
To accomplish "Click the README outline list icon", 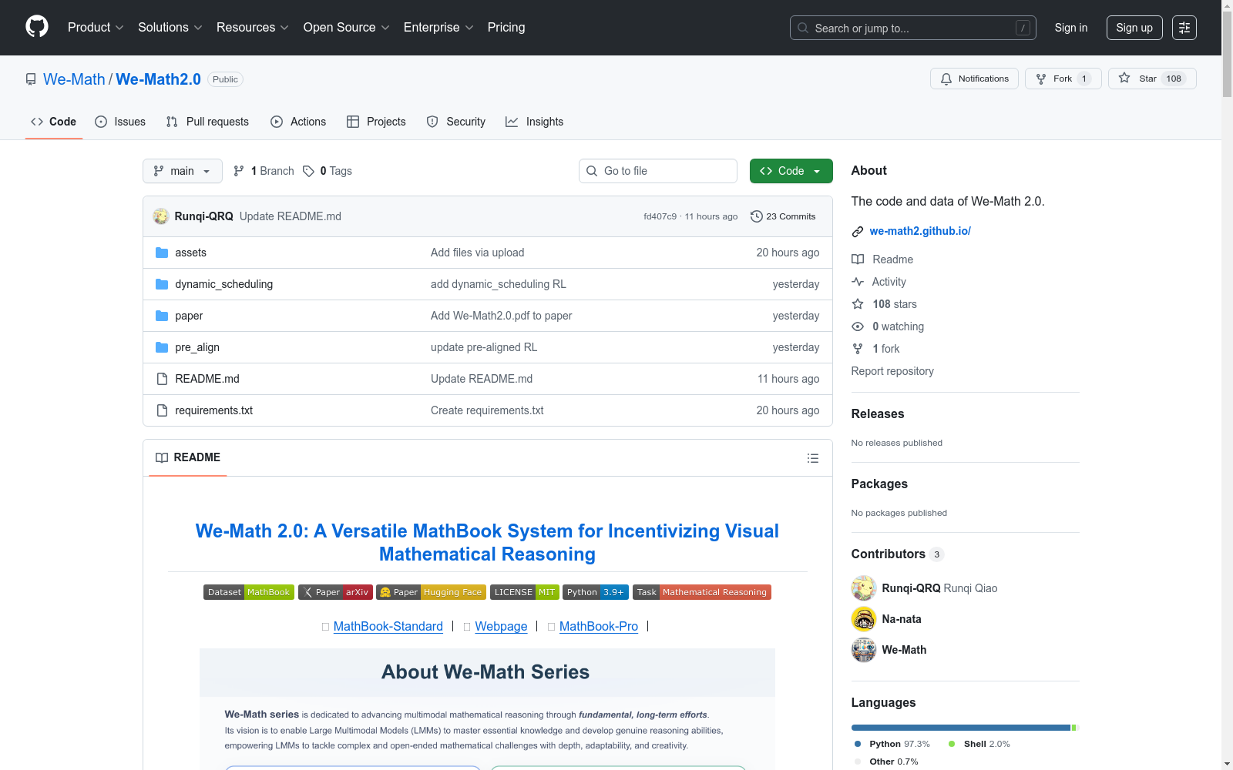I will click(x=813, y=458).
